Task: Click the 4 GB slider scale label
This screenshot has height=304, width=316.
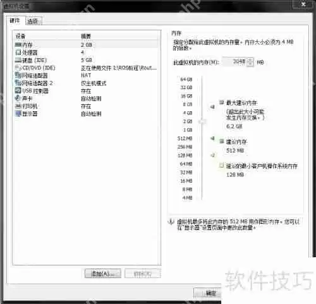Action: click(188, 113)
